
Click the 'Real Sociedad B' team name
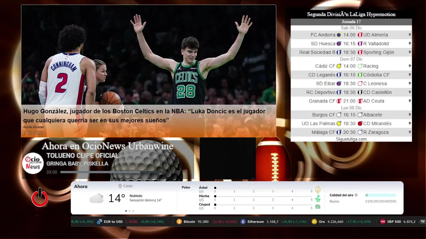click(317, 52)
